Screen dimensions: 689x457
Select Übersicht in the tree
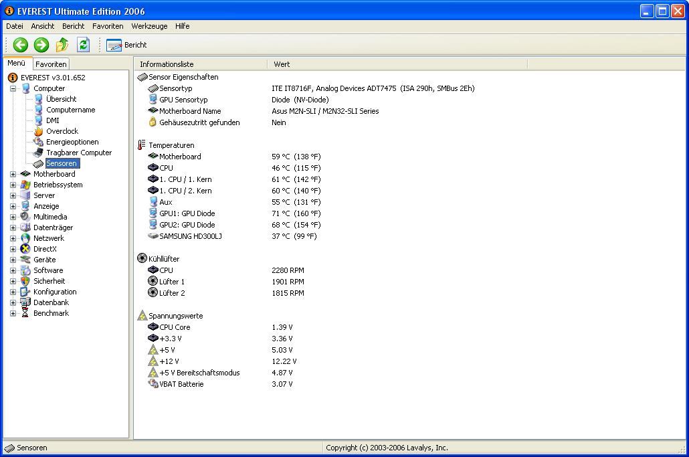tap(61, 99)
